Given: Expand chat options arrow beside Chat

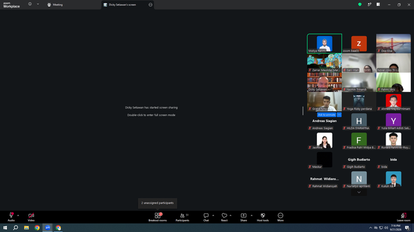Looking at the screenshot, I should pos(213,215).
